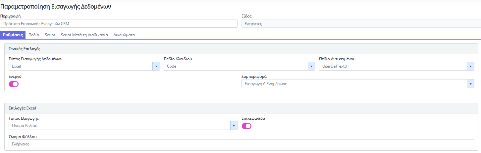Screen dimensions: 481x153
Task: Expand the Πεδίο Αντικειμένου dropdown arrow
Action: point(470,66)
